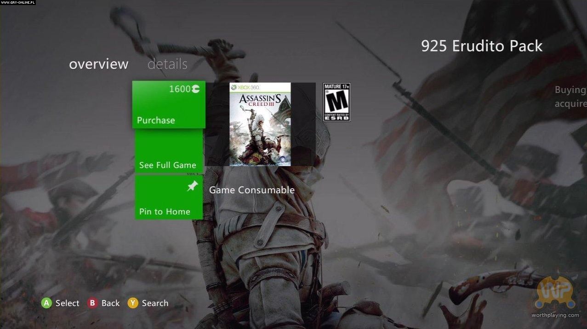This screenshot has width=587, height=329.
Task: Click the ESRB Mature 17+ rating icon
Action: [336, 102]
